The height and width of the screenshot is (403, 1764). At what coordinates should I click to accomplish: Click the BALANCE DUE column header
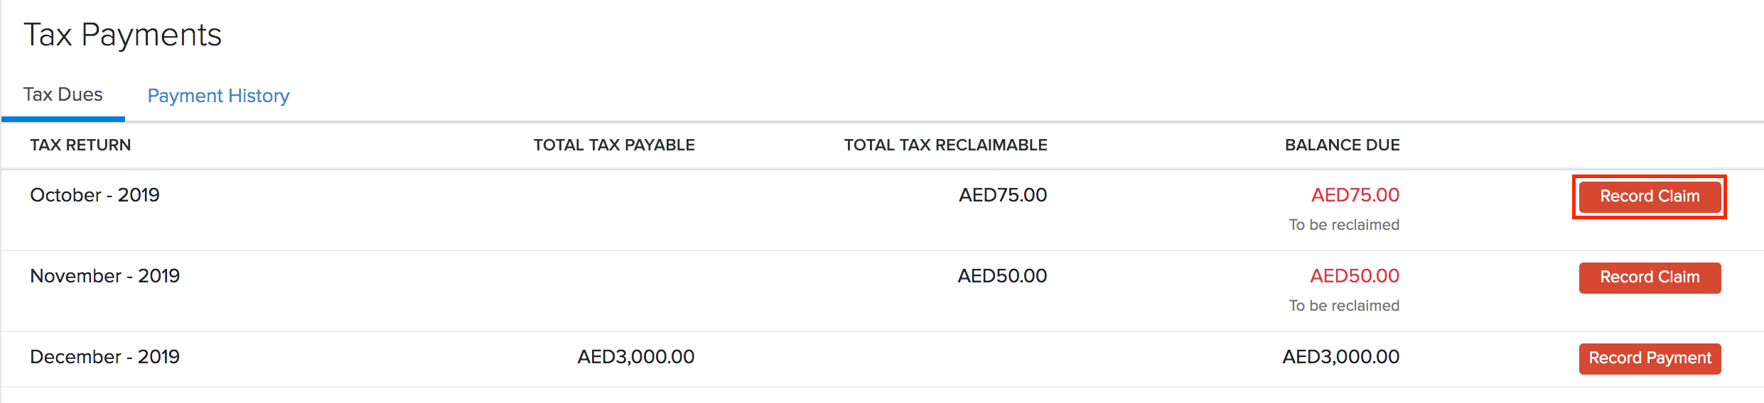pyautogui.click(x=1342, y=145)
